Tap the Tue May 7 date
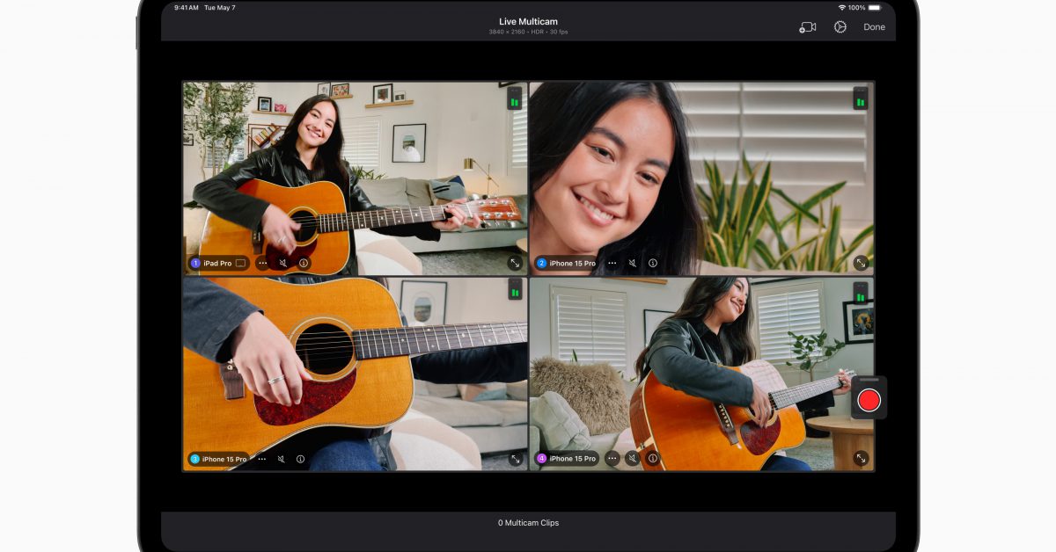The height and width of the screenshot is (552, 1056). tap(220, 7)
